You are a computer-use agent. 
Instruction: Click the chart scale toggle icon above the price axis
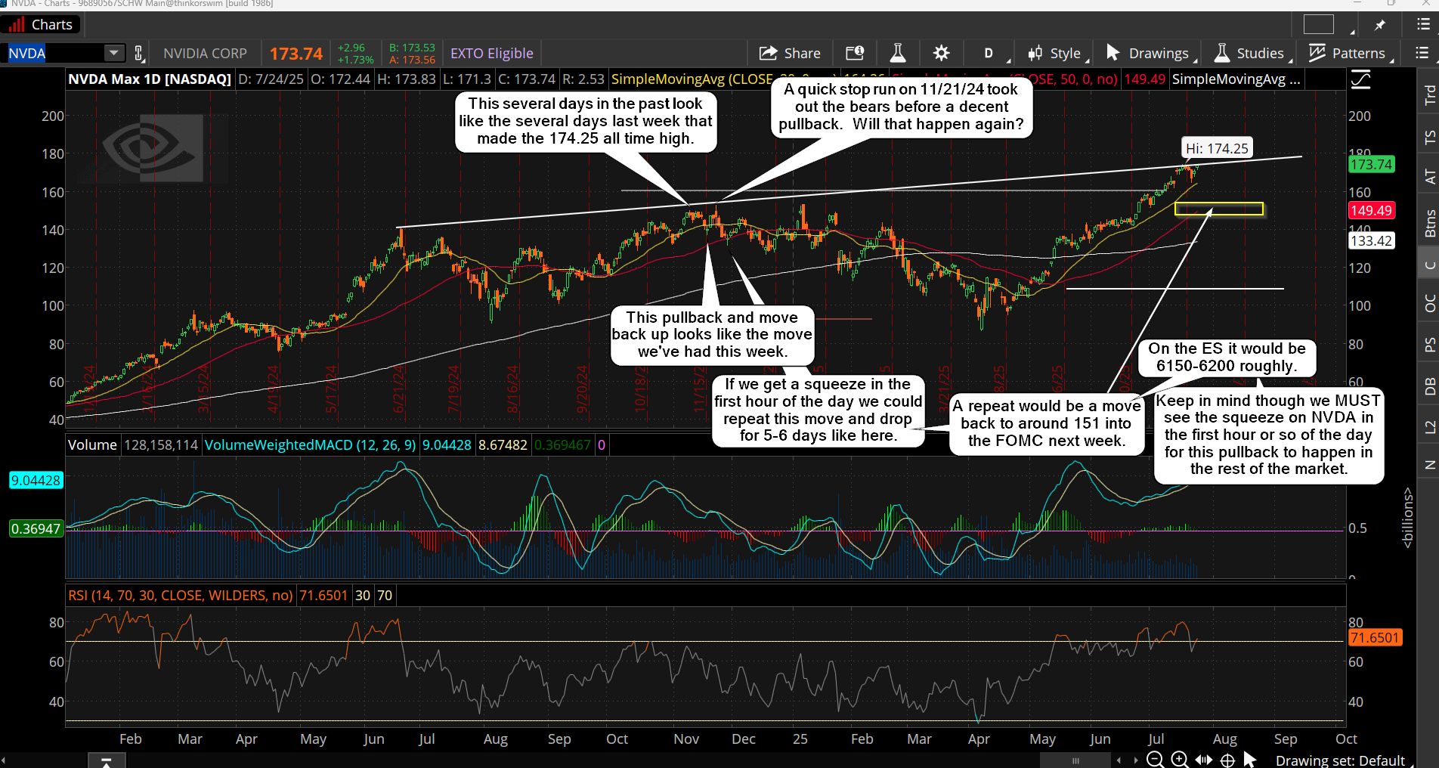coord(1361,79)
